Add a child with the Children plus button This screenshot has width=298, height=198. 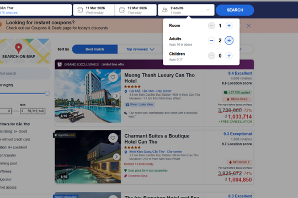229,56
